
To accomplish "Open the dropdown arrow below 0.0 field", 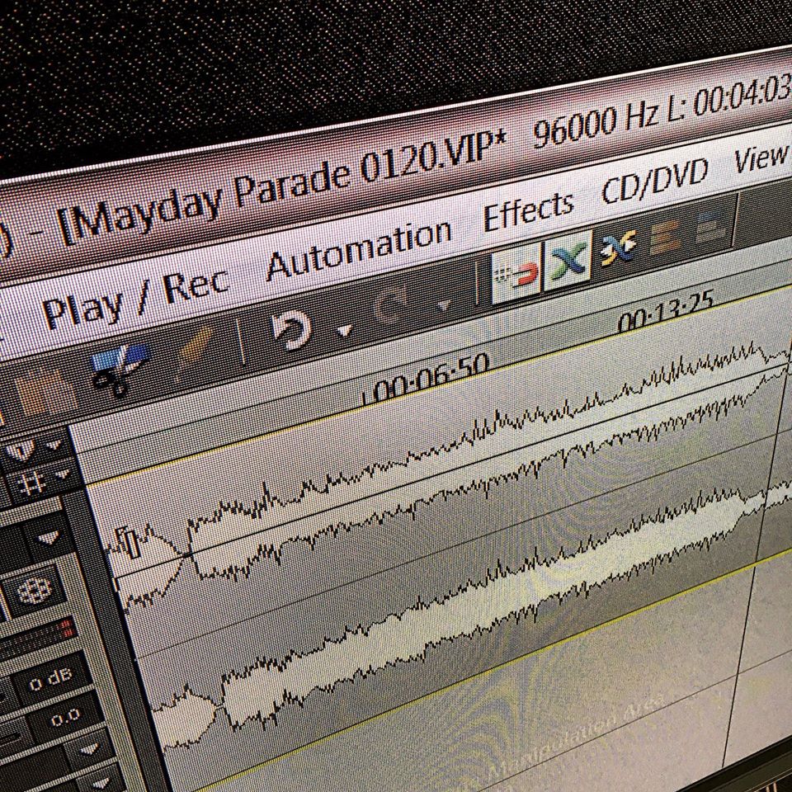I will pos(90,751).
